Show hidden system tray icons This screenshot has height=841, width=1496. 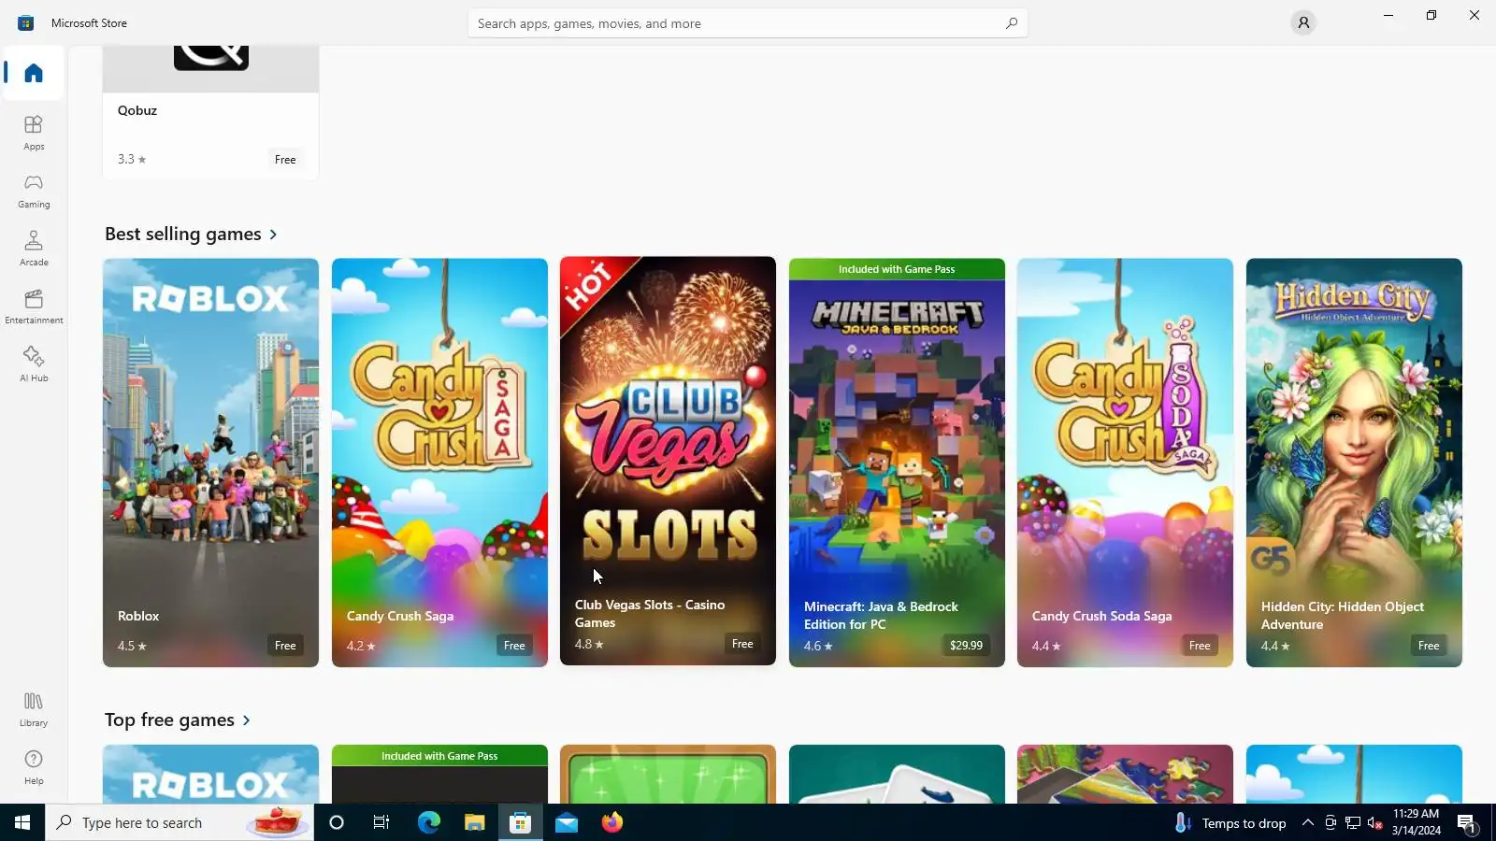point(1308,822)
